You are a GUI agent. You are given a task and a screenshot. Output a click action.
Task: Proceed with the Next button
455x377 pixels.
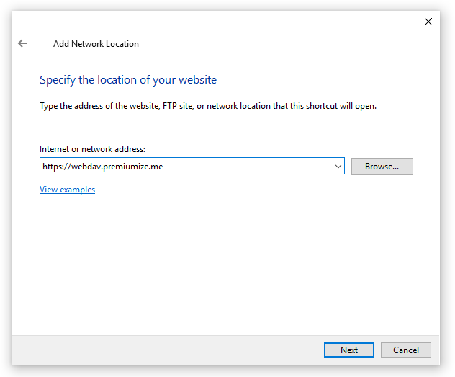(348, 350)
